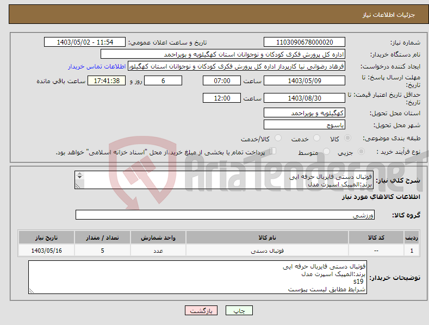Click the item code cell showing --
This screenshot has height=325, width=429.
tap(376, 251)
